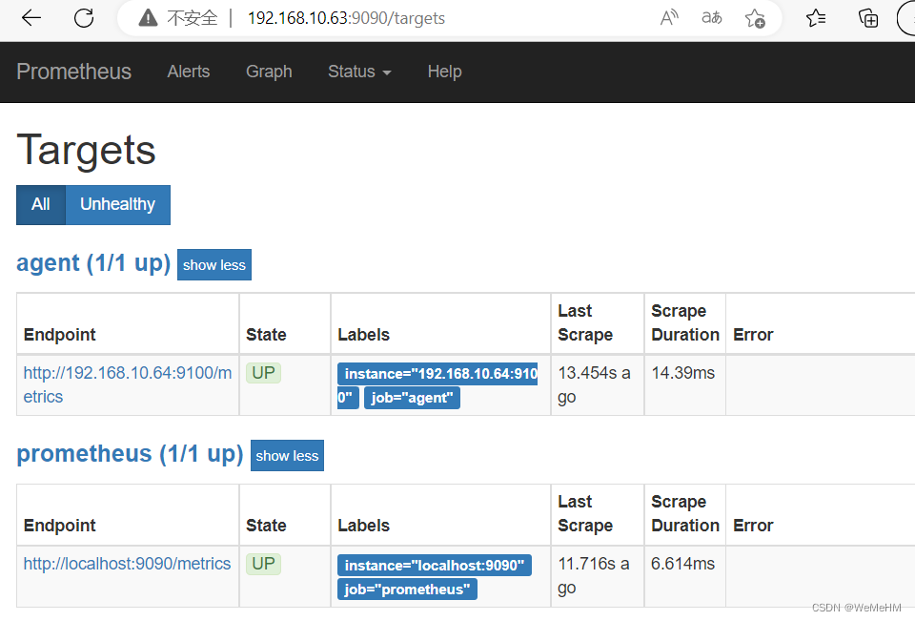This screenshot has width=915, height=621.
Task: Click the instance="192.168.10.64:9100" label
Action: tap(437, 385)
